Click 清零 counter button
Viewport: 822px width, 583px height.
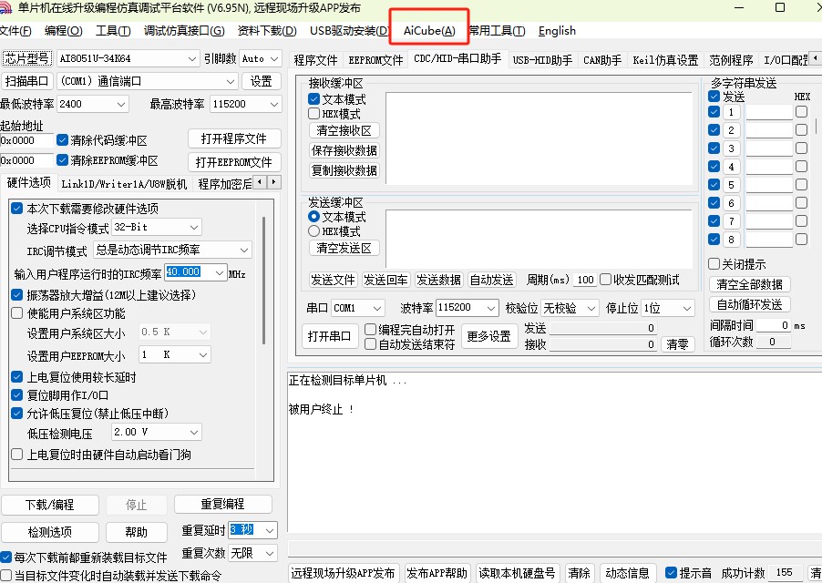tap(677, 344)
